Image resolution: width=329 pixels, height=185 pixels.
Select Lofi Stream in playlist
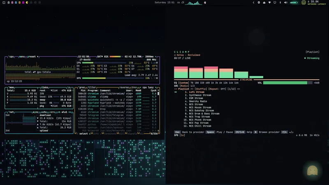point(197,92)
